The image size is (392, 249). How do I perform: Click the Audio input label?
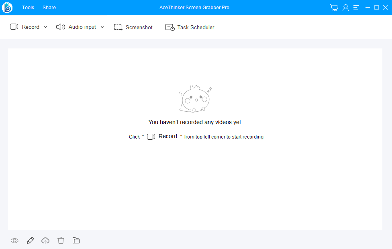(82, 27)
